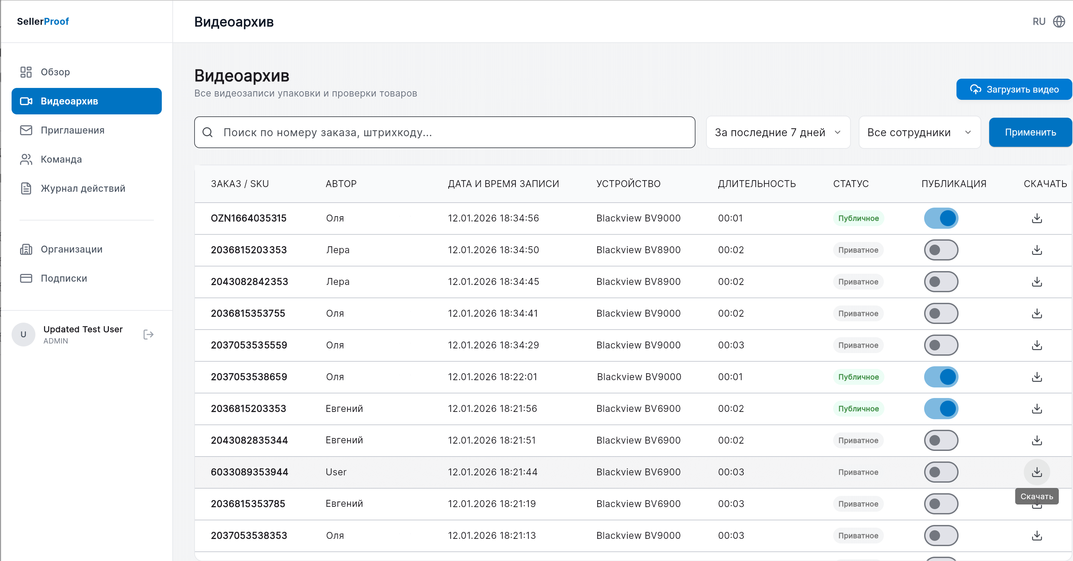Viewport: 1073px width, 561px height.
Task: Download video for order OZN1664035315
Action: coord(1037,219)
